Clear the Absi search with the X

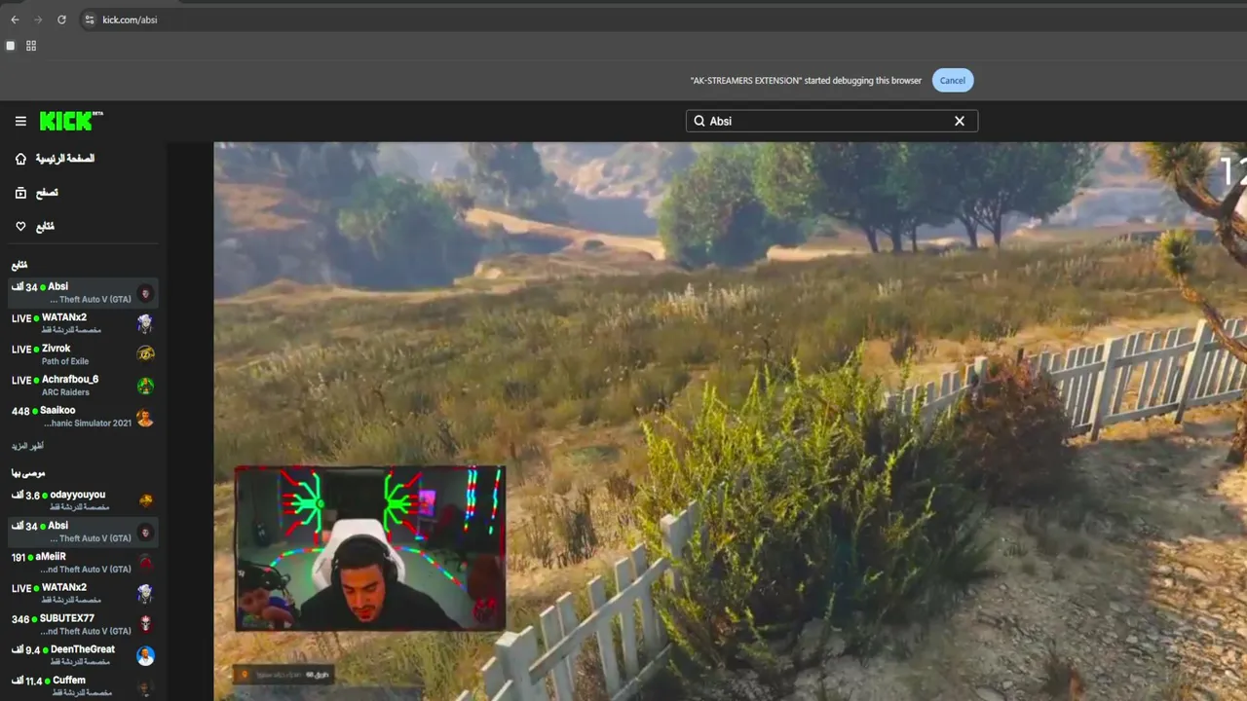click(x=960, y=121)
